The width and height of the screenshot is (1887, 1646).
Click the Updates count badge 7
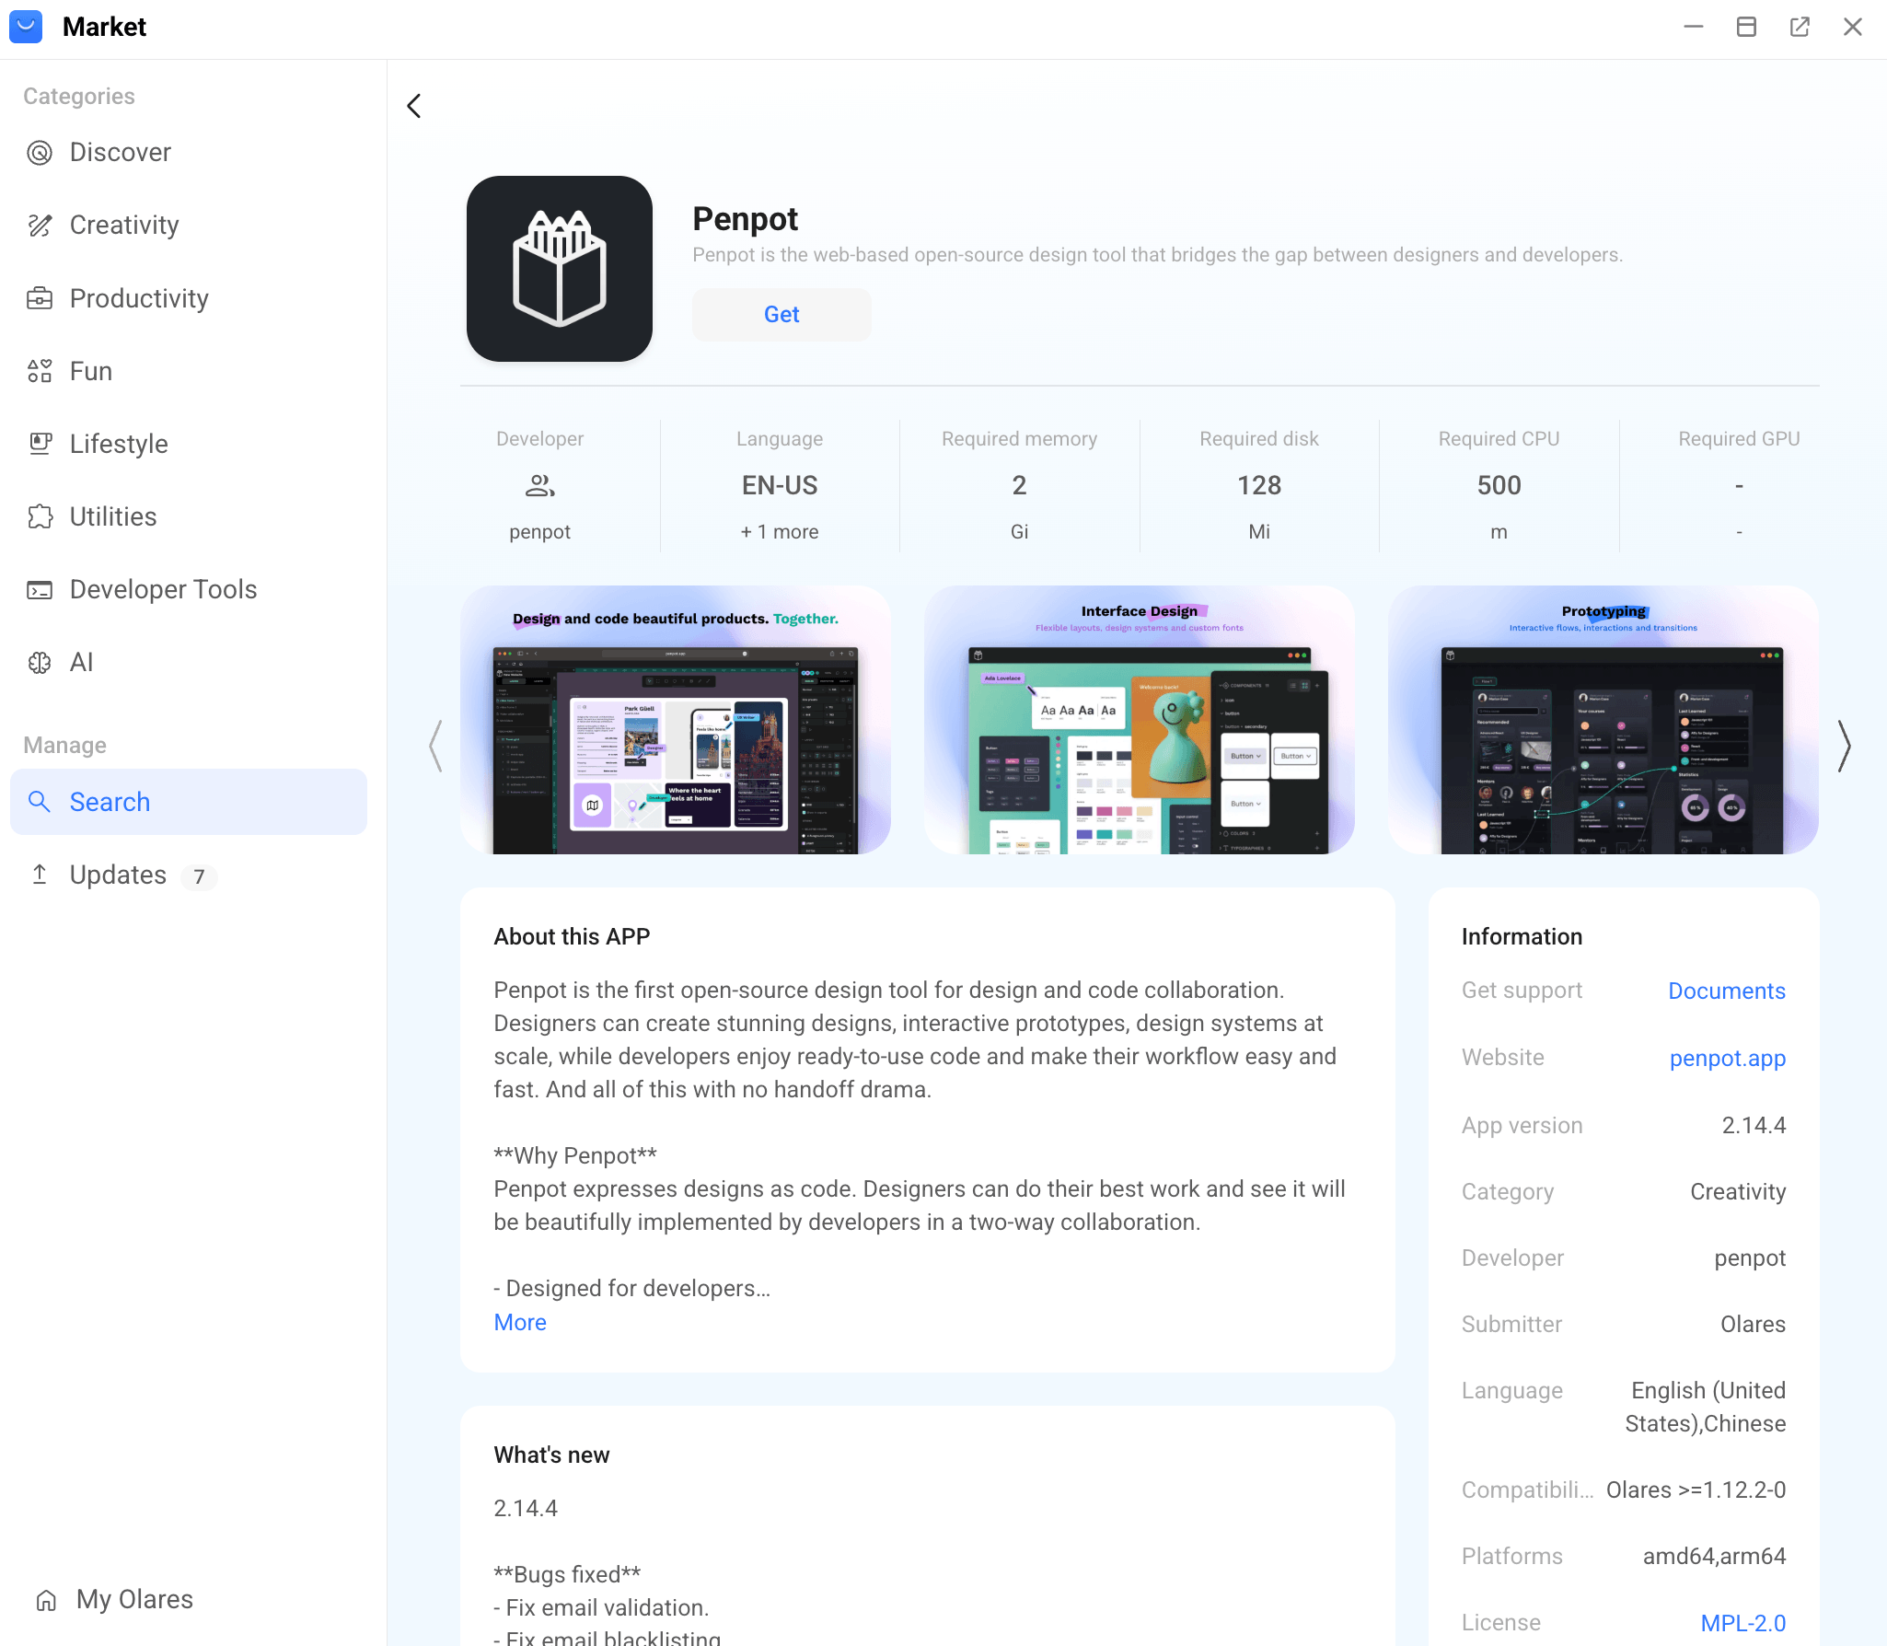(199, 876)
